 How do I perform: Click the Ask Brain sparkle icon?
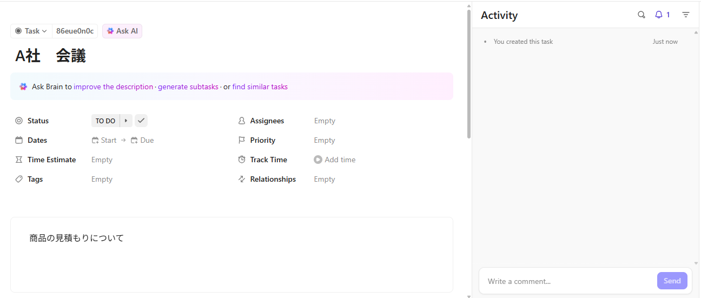click(23, 87)
